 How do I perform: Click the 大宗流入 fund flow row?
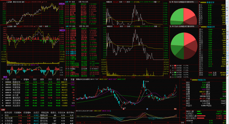coord(206,114)
